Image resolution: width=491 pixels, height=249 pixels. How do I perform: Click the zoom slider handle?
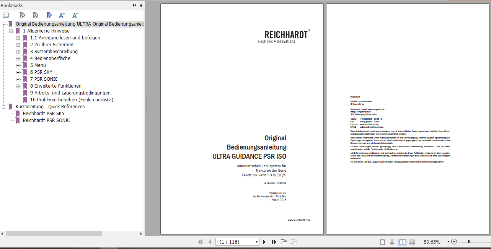(x=469, y=242)
